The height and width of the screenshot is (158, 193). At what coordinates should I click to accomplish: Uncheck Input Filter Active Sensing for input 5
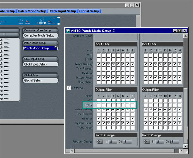118,64
